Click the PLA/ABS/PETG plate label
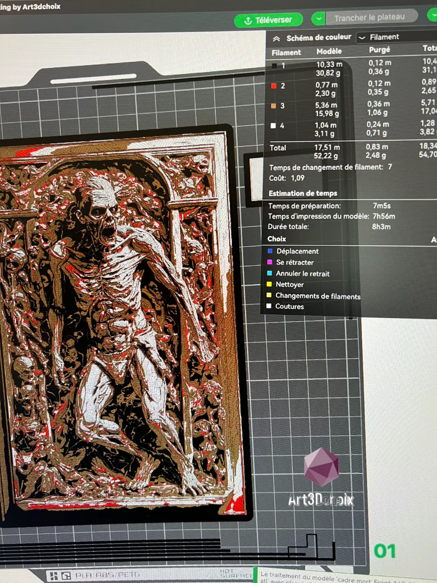The width and height of the screenshot is (437, 583). pyautogui.click(x=108, y=575)
